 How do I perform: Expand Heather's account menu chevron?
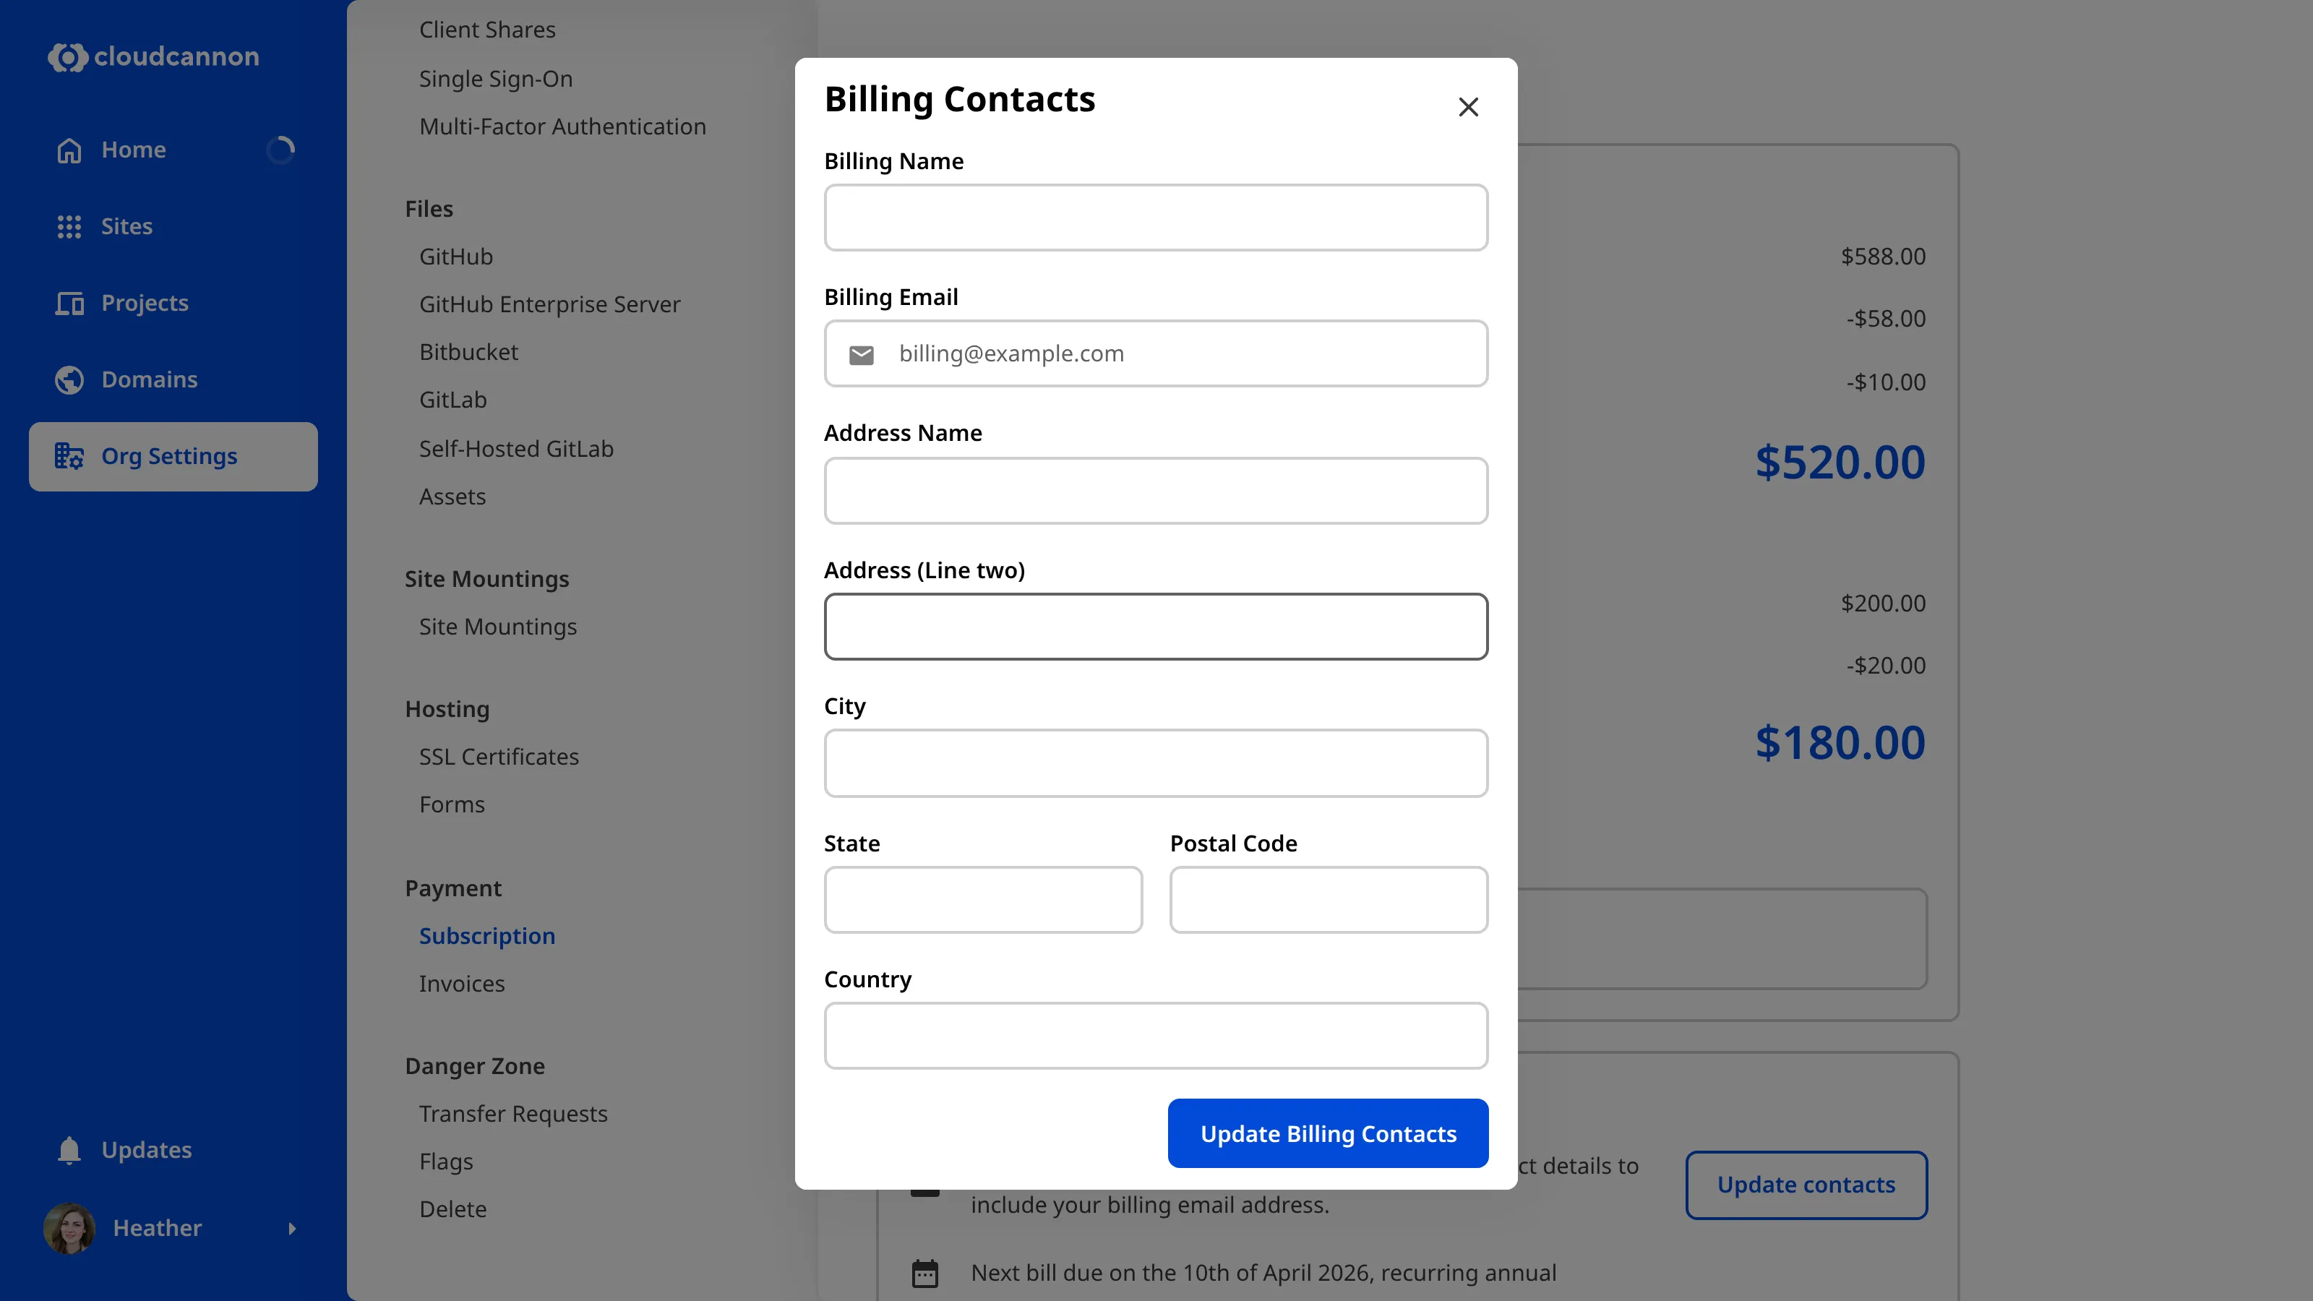click(293, 1228)
